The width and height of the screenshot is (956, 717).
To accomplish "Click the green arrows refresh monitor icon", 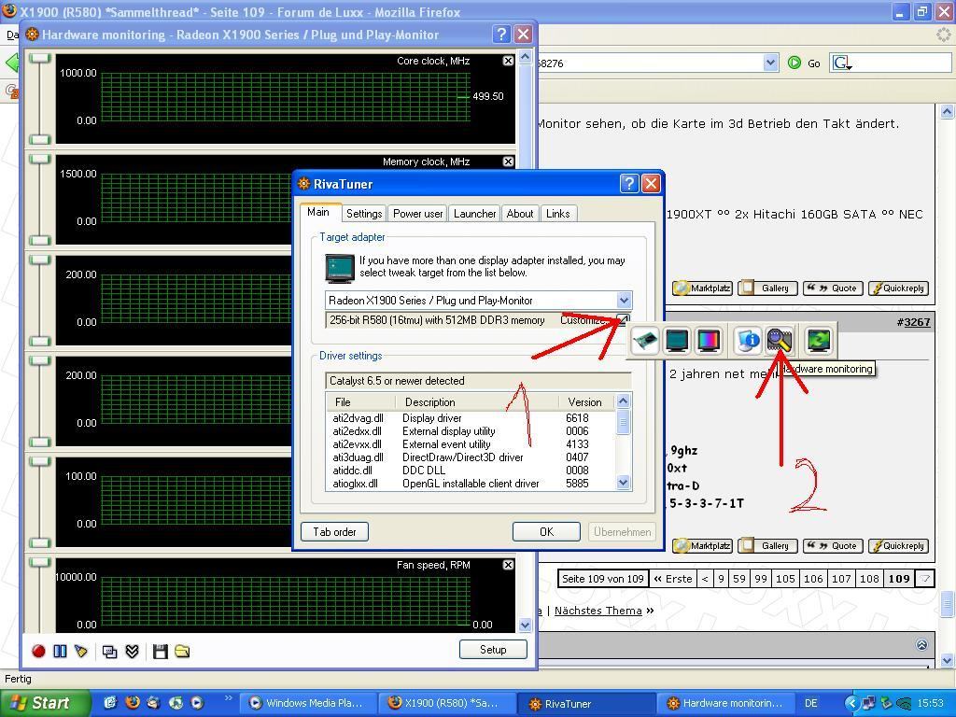I will pyautogui.click(x=818, y=340).
